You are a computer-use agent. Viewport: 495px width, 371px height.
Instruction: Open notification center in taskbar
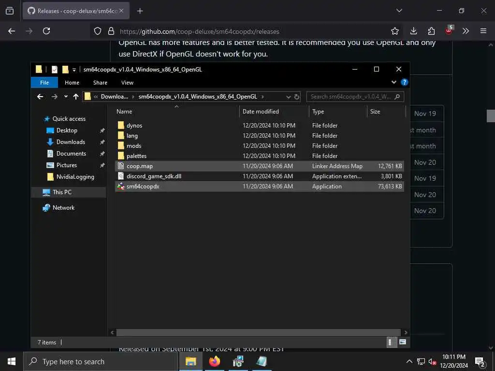pyautogui.click(x=480, y=361)
